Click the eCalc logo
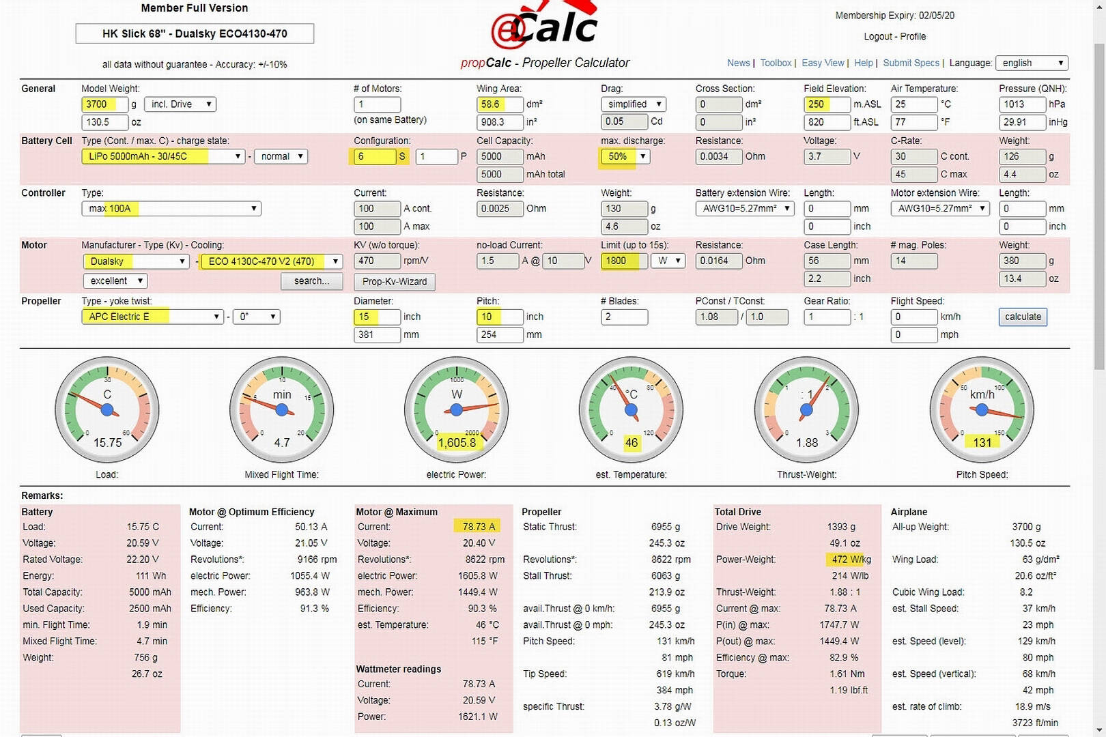The width and height of the screenshot is (1106, 737). (x=545, y=26)
